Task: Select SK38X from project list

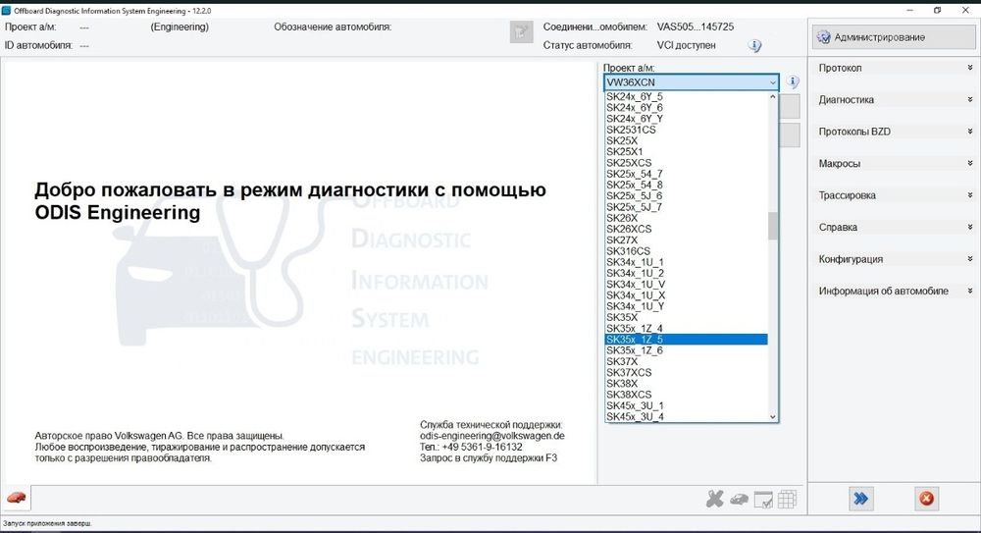Action: click(x=686, y=384)
